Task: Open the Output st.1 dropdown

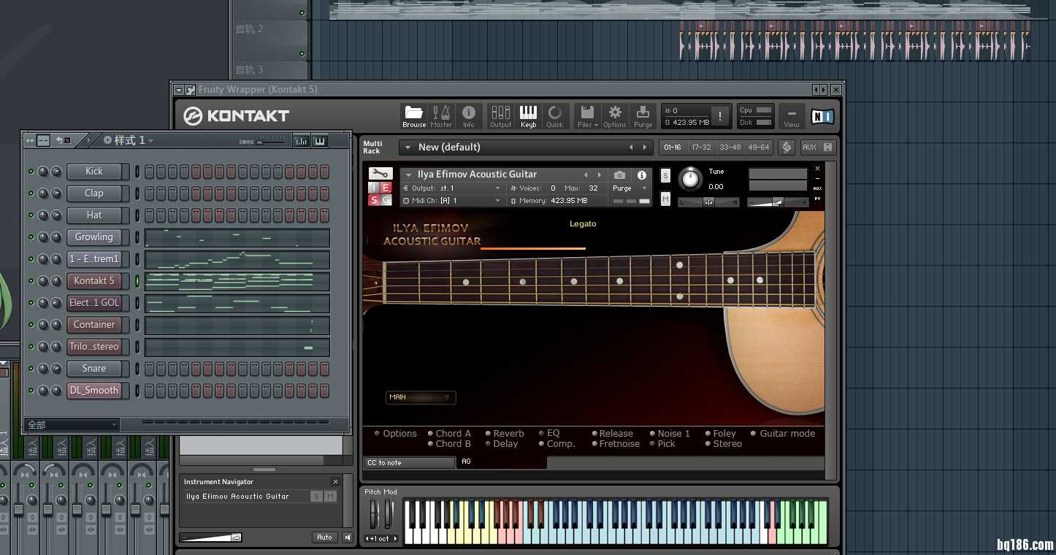Action: 453,188
